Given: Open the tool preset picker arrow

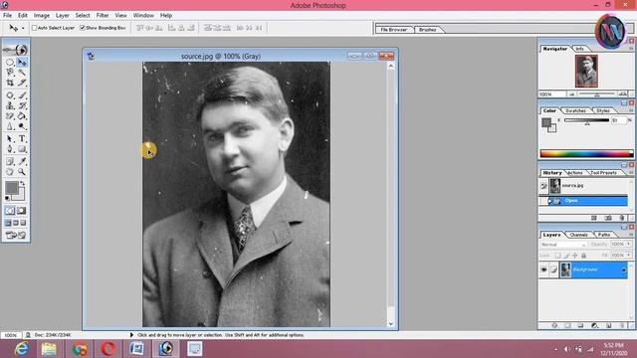Looking at the screenshot, I should click(23, 28).
